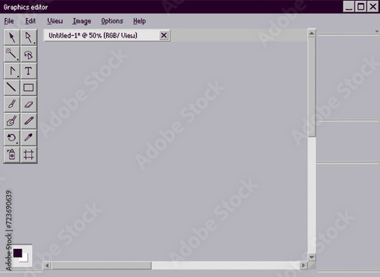Select the black arrow selection tool

(12, 37)
